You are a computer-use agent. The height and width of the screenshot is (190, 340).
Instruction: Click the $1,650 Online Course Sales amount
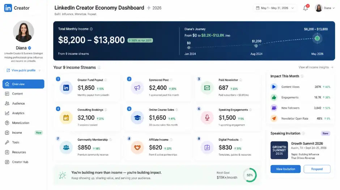[x=157, y=118]
